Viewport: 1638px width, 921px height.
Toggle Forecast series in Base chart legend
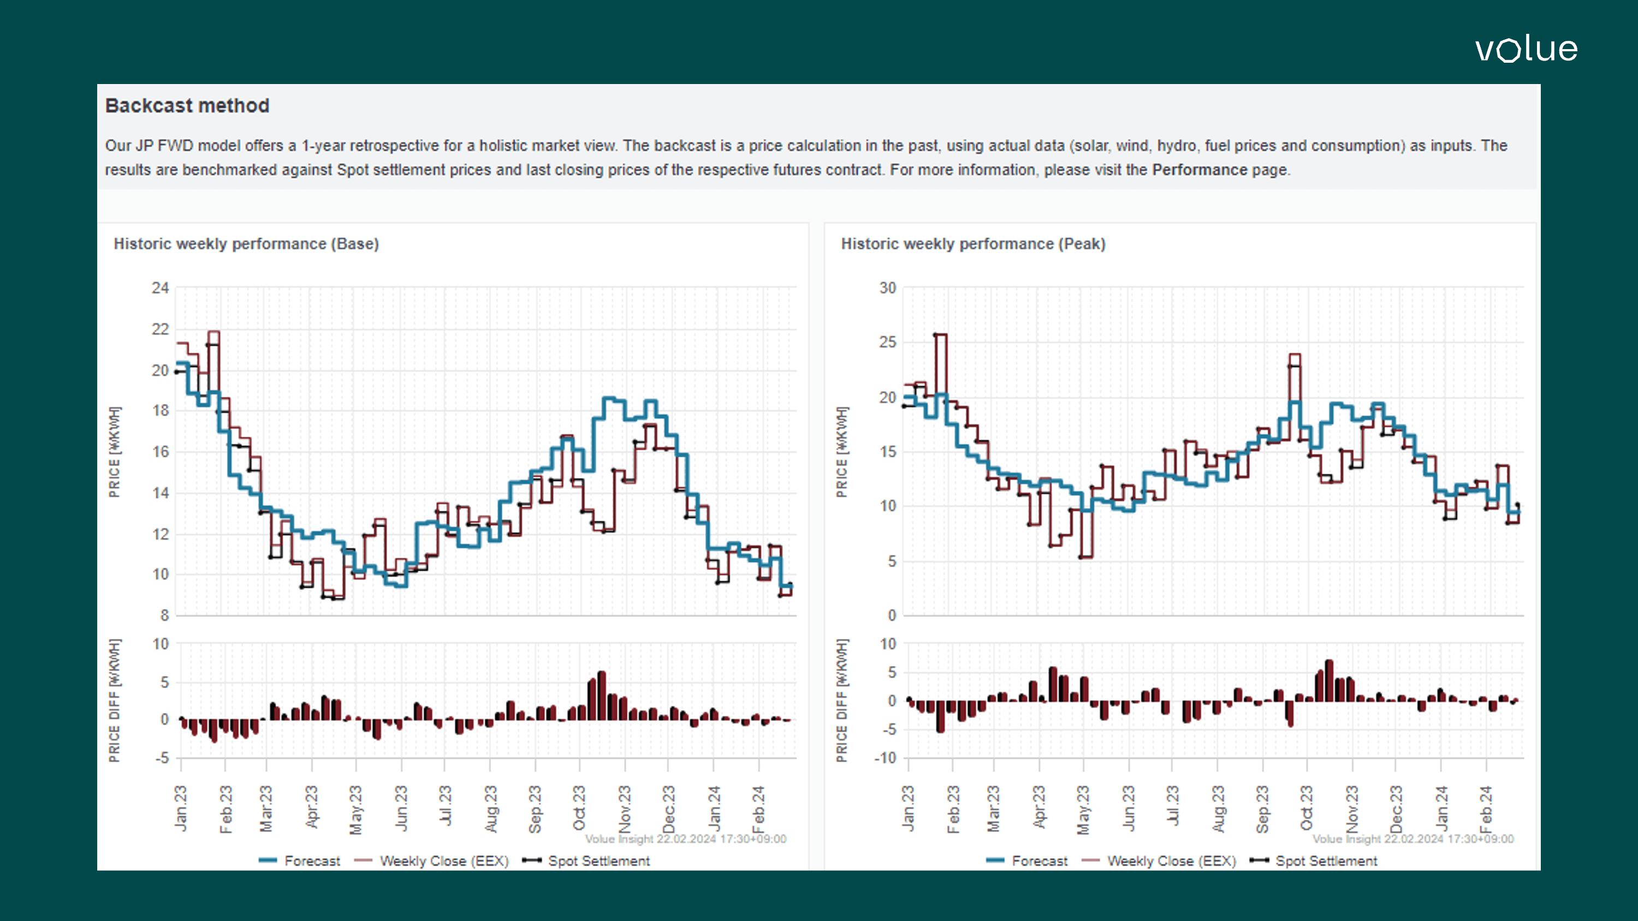pos(312,860)
